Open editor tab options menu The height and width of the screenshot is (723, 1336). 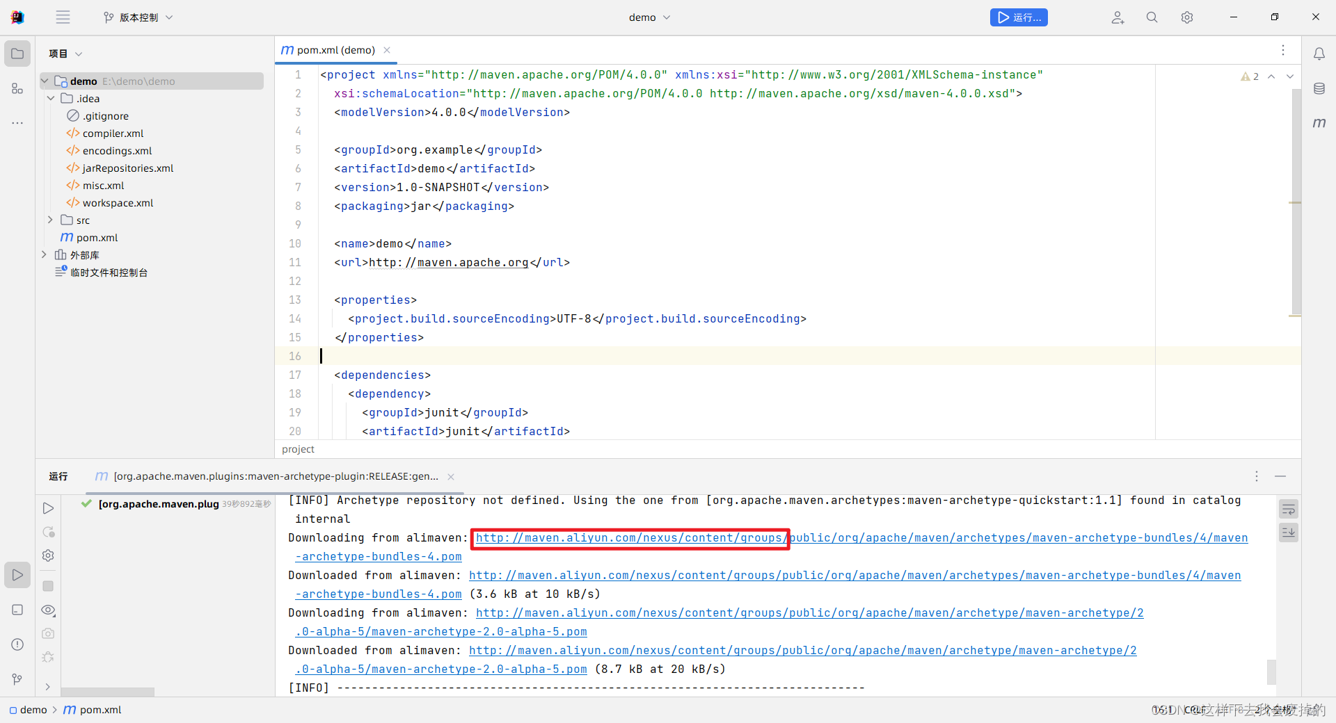1283,50
